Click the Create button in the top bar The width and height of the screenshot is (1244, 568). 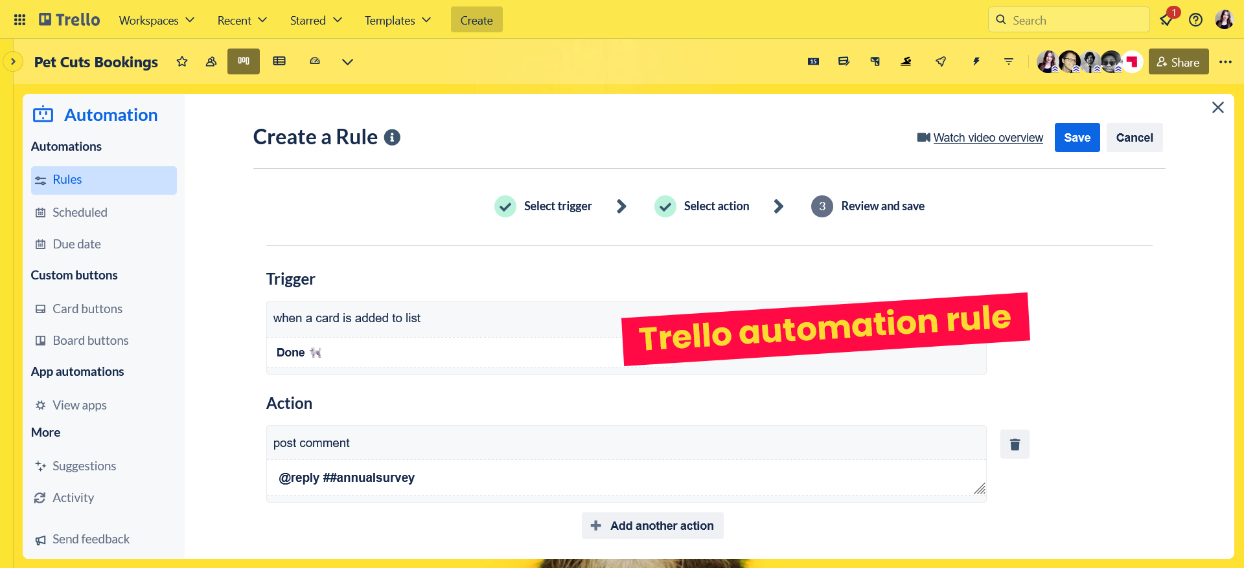point(476,20)
